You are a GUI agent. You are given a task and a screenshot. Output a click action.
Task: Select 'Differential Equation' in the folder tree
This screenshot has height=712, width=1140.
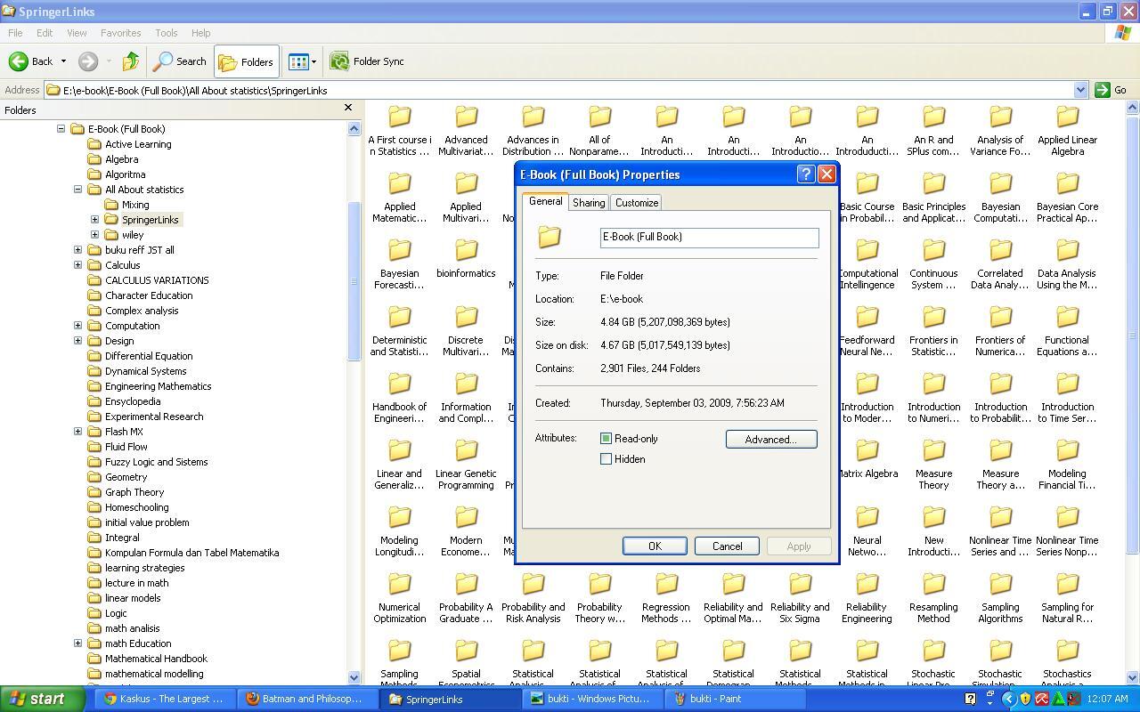pyautogui.click(x=149, y=356)
